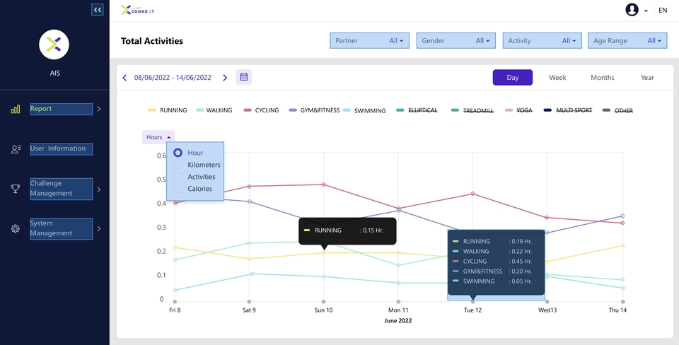Viewport: 679px width, 345px height.
Task: Click the System Management gear icon
Action: pos(15,228)
